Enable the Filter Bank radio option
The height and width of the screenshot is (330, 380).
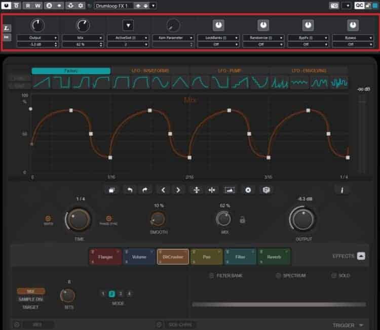pos(211,275)
